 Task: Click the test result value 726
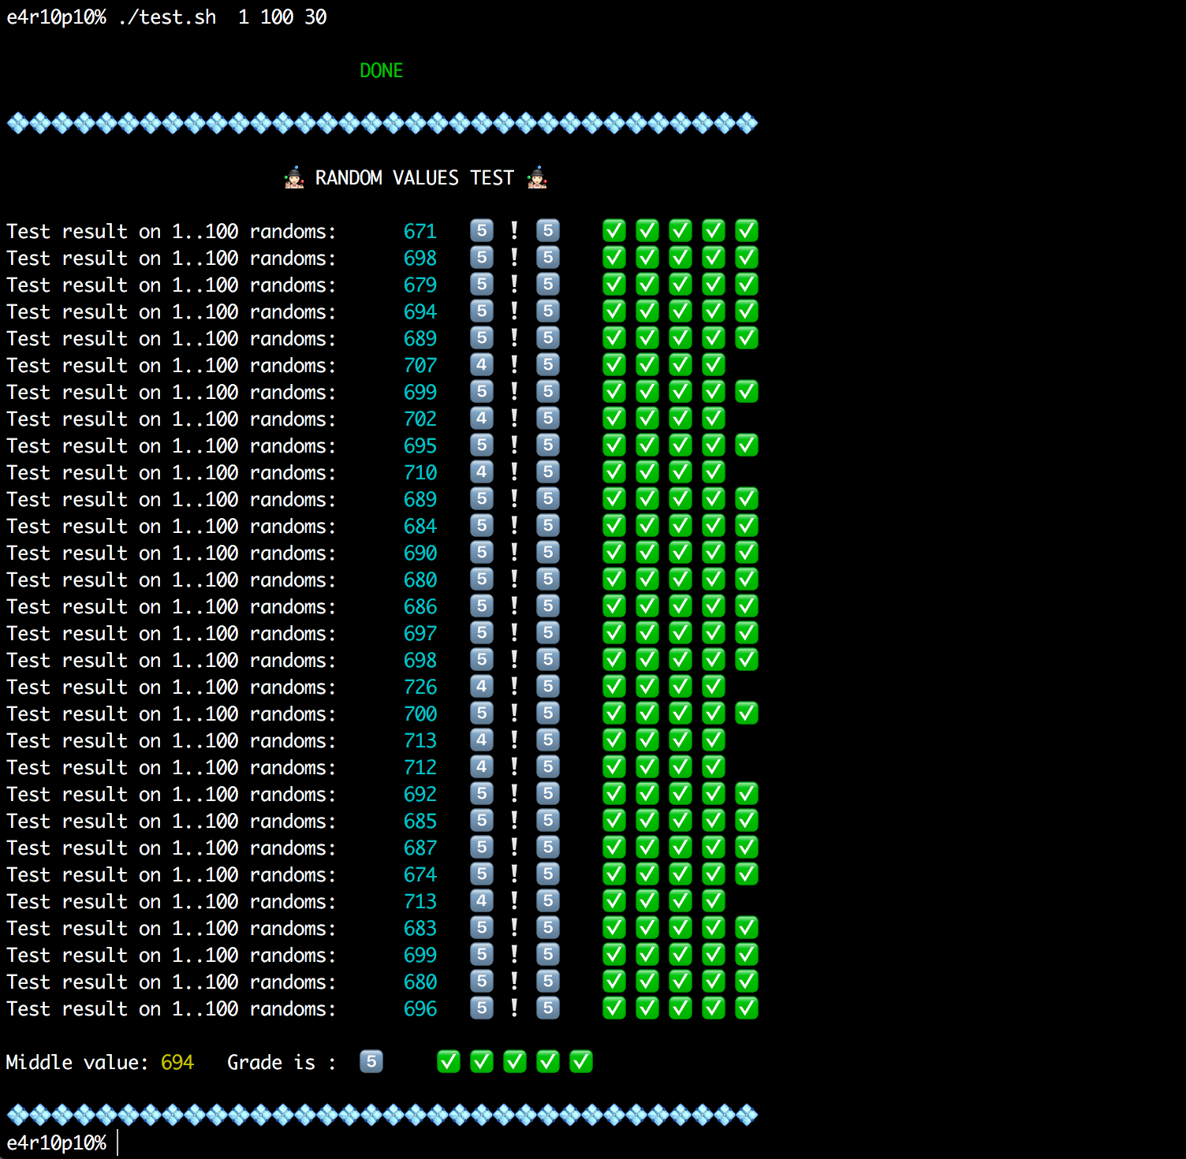[x=420, y=687]
